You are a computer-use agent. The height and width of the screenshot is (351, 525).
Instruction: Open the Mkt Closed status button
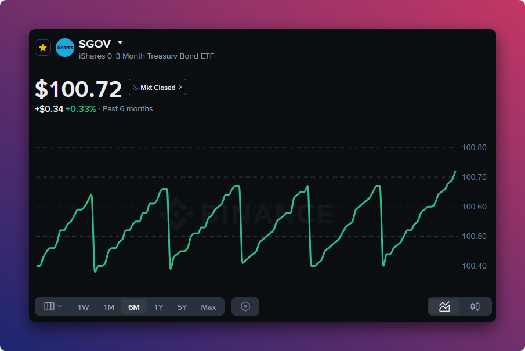pyautogui.click(x=157, y=87)
